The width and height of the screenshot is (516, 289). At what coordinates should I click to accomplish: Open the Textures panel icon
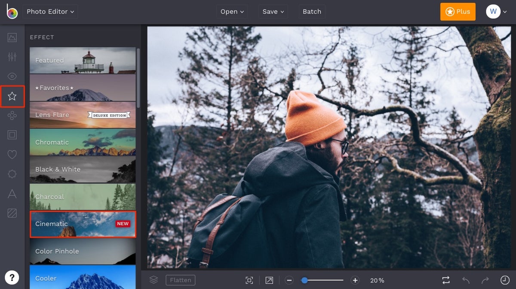12,213
